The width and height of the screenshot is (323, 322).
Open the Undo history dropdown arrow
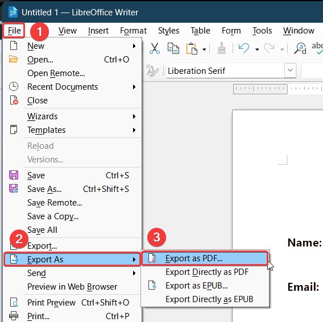click(257, 49)
